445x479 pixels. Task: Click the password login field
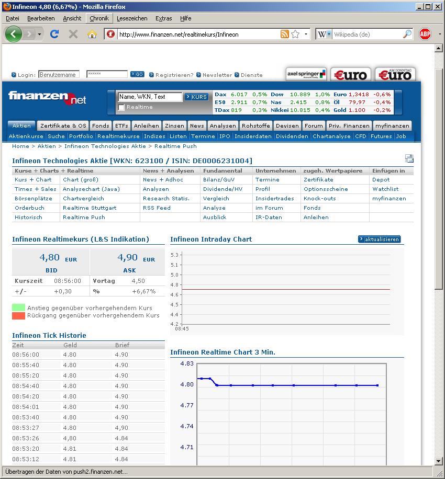coord(107,74)
